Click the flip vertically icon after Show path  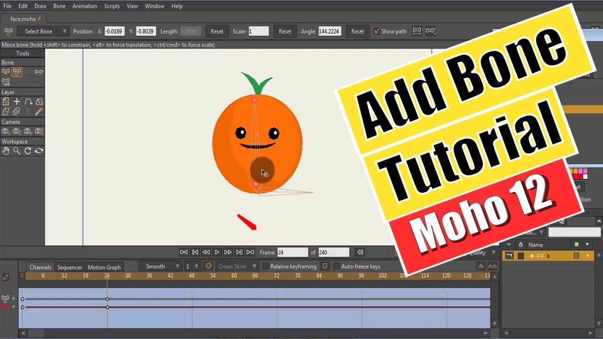click(431, 31)
